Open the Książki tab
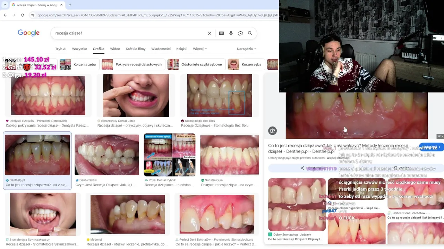Viewport: 444px width, 249px height. (x=182, y=49)
